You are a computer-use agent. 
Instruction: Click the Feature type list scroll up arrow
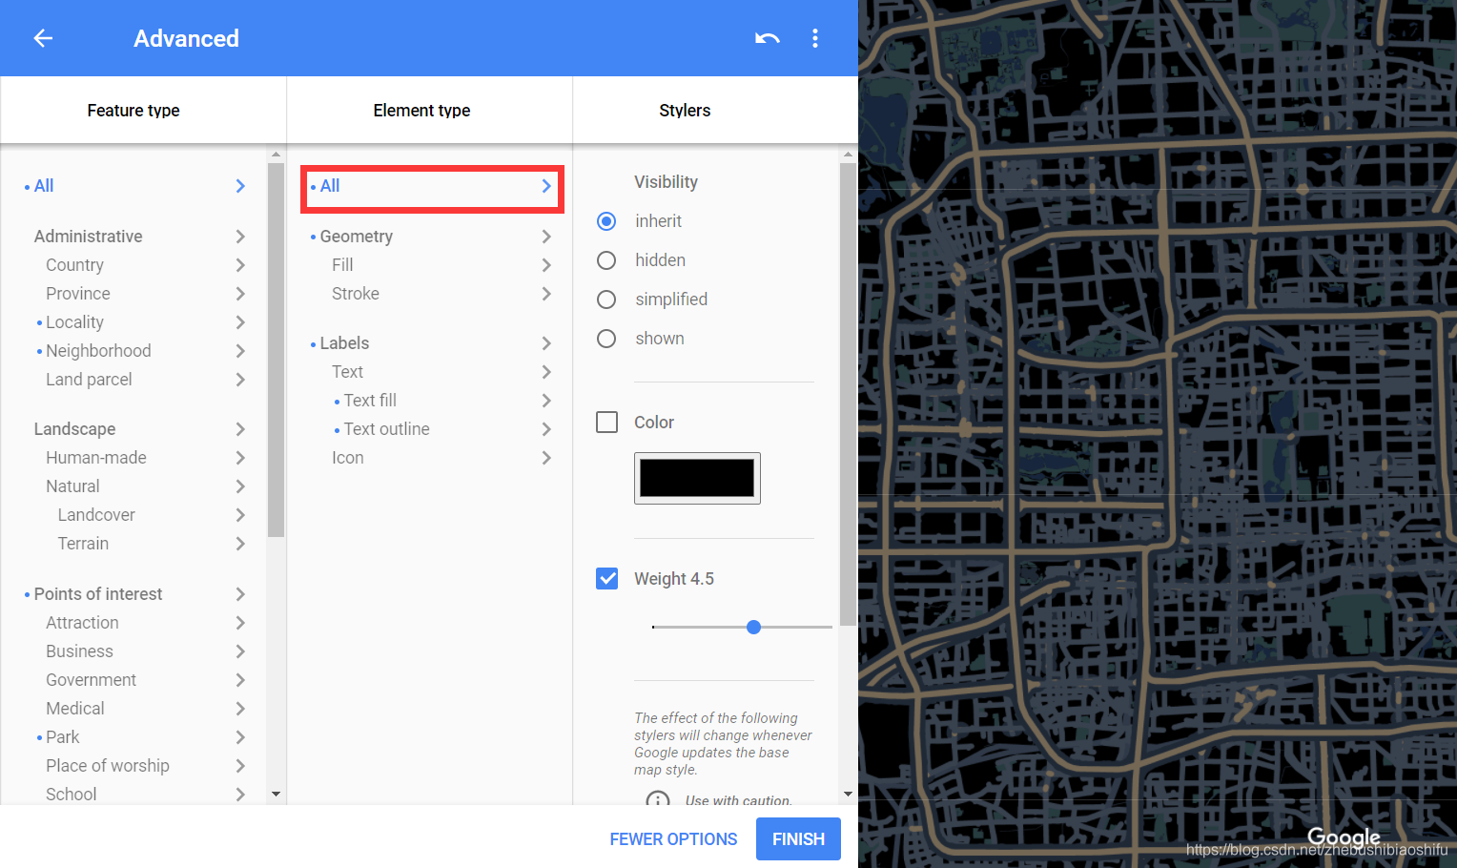tap(276, 154)
